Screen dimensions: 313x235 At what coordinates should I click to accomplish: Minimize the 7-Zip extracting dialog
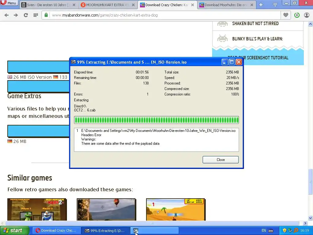[225, 62]
